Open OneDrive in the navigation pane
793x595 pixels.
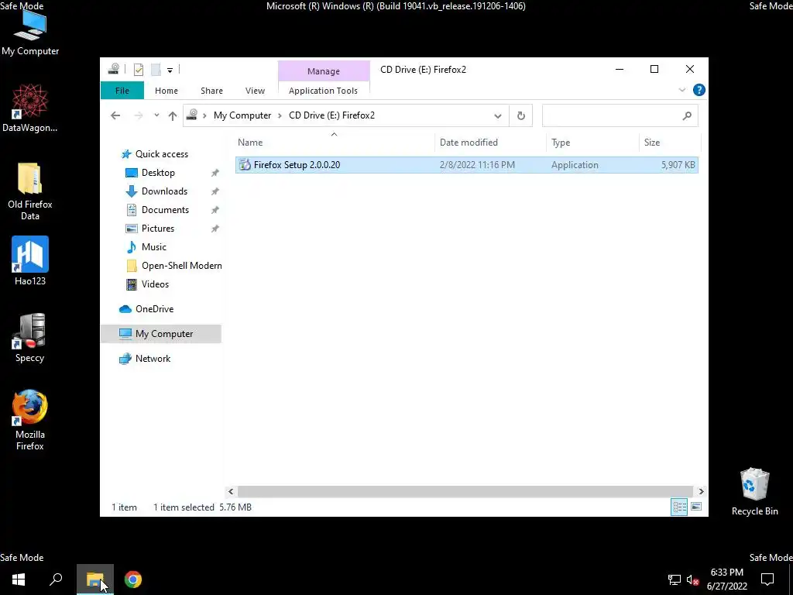154,309
